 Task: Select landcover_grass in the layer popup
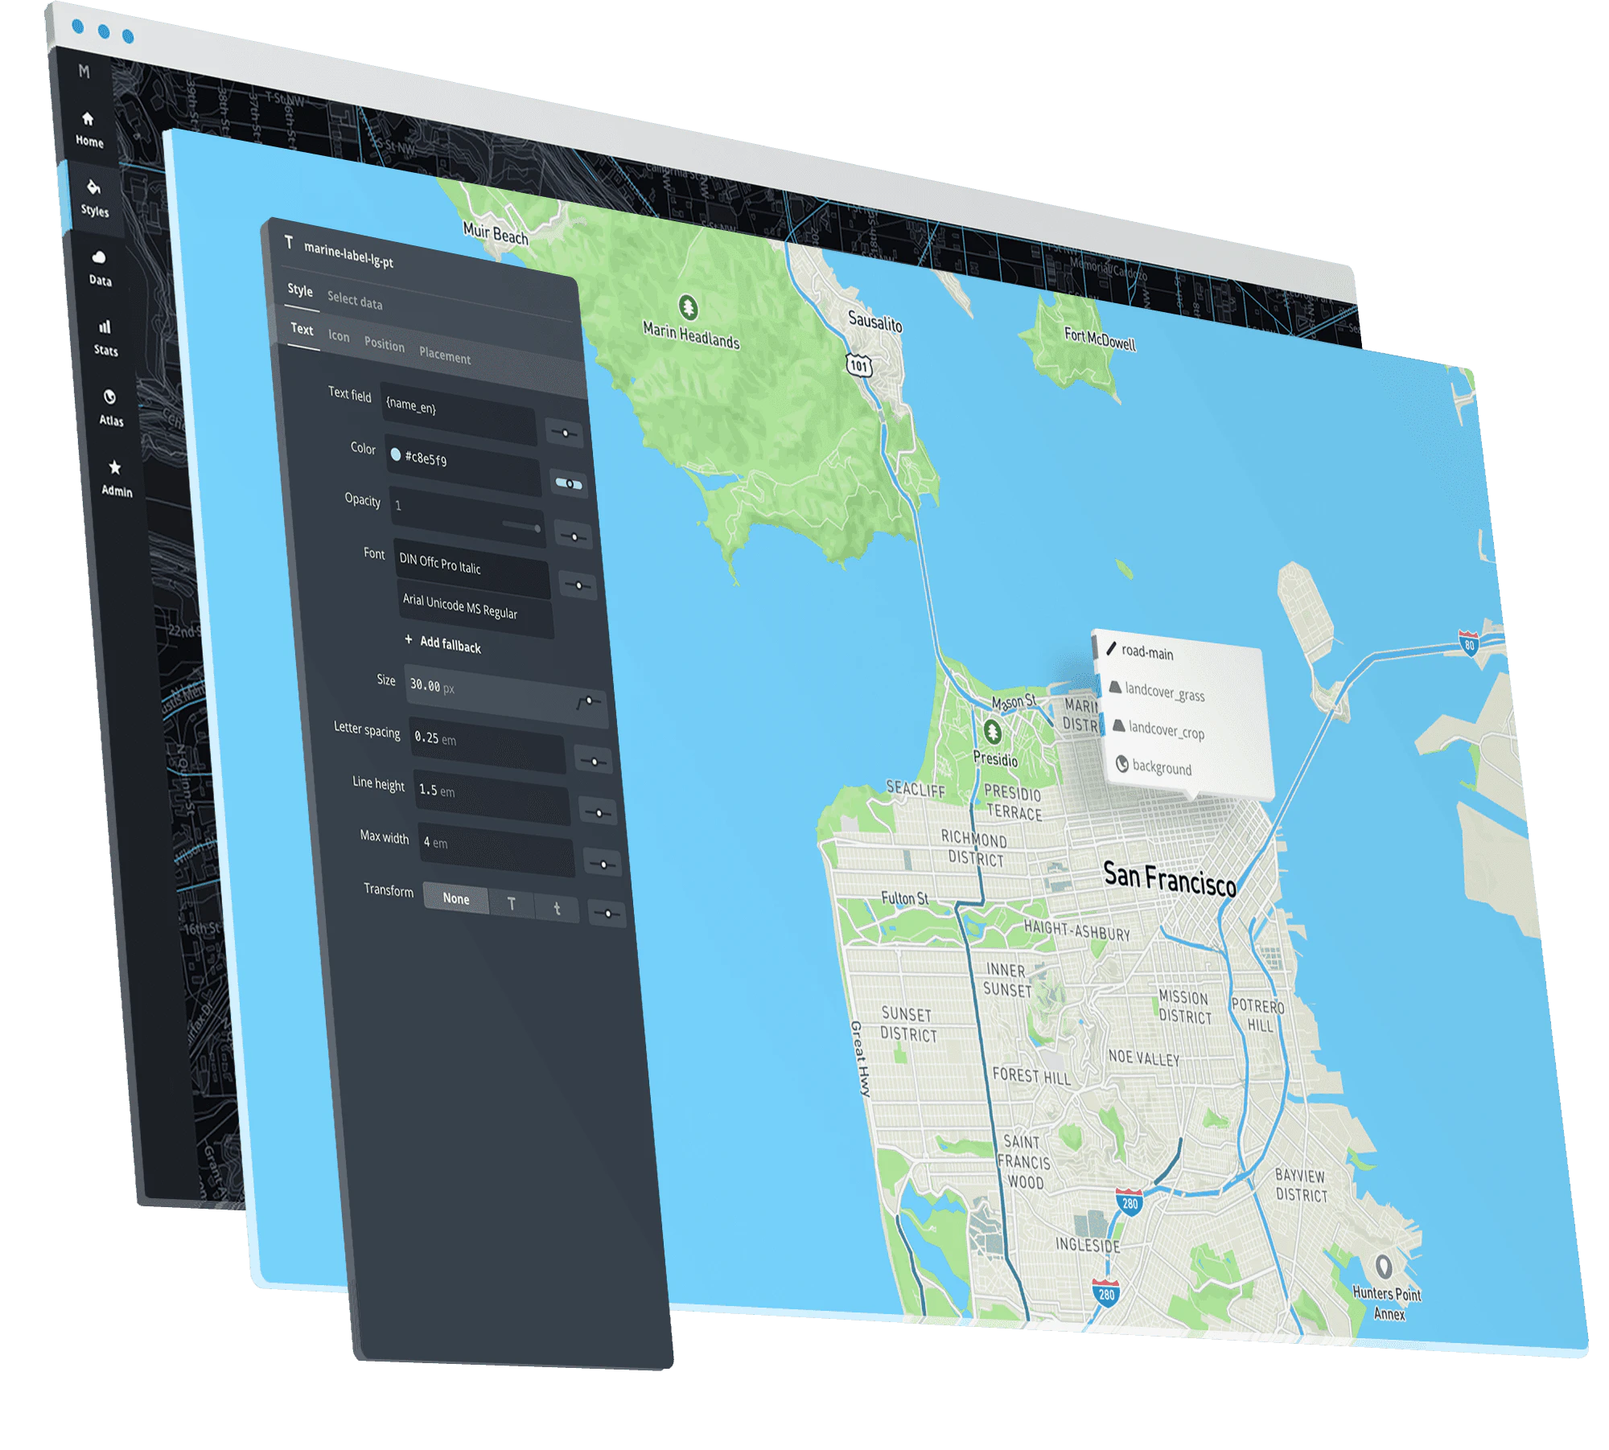[x=1164, y=692]
